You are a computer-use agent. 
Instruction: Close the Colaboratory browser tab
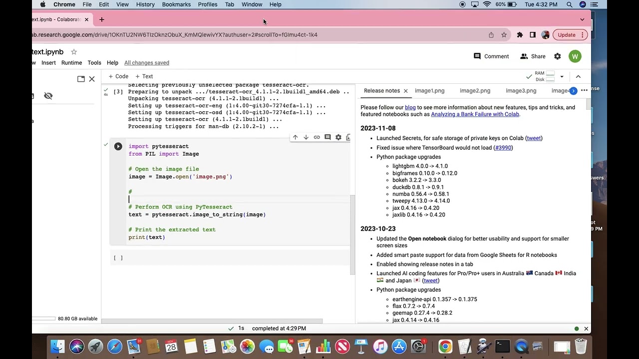tap(86, 19)
